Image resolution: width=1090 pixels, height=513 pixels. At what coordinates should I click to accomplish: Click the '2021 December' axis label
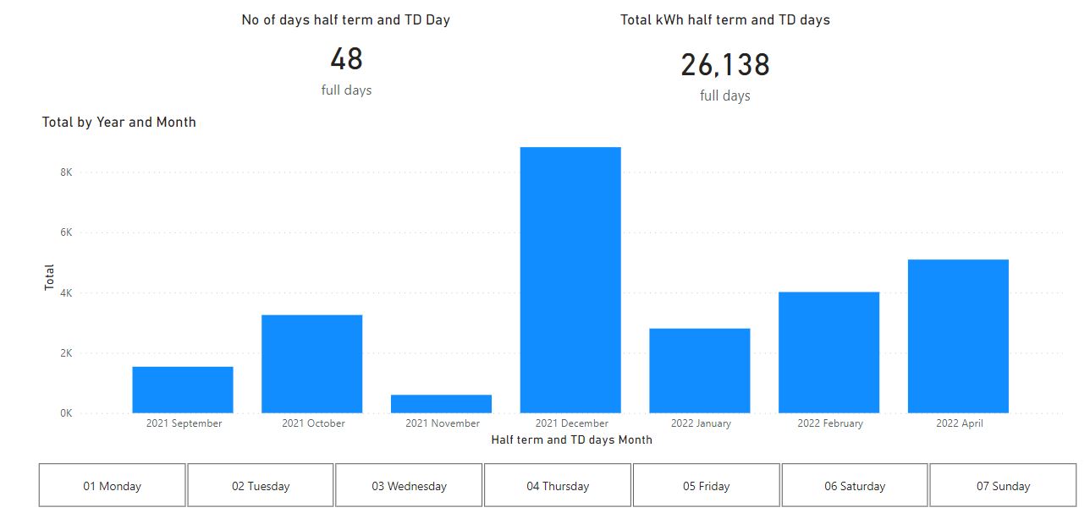[572, 423]
